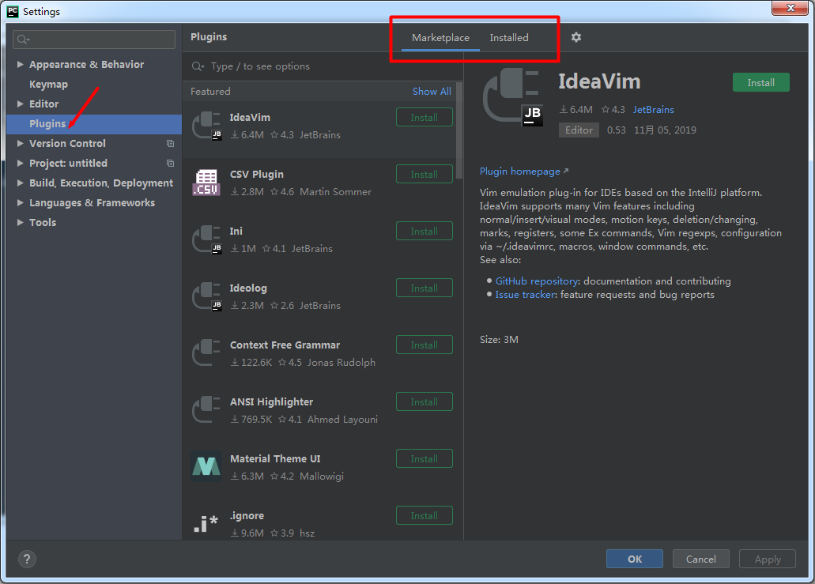Expand the Editor settings node
815x584 pixels.
[21, 104]
